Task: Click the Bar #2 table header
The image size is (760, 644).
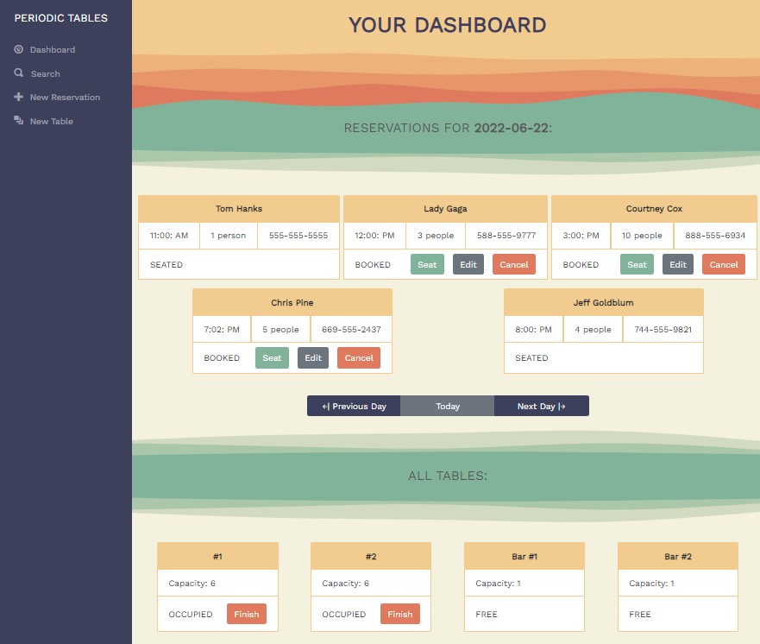Action: (x=678, y=557)
